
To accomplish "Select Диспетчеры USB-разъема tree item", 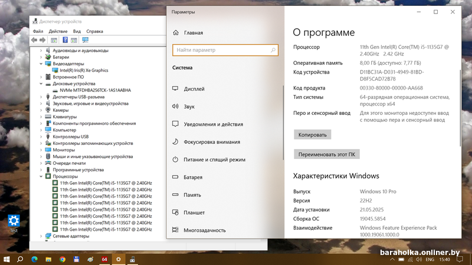I will click(78, 97).
